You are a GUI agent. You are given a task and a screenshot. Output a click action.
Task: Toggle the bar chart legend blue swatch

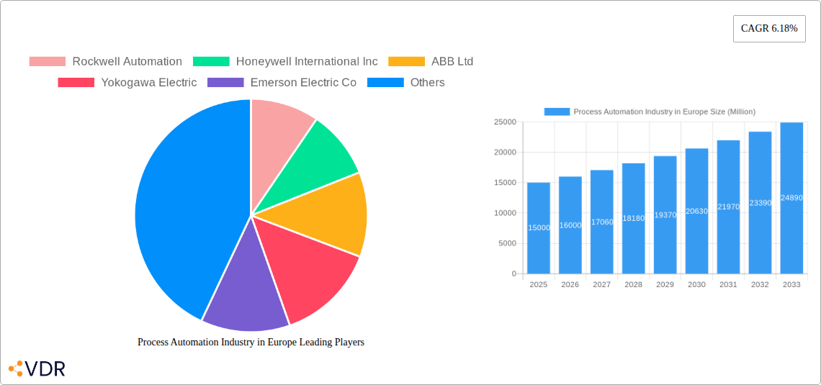click(557, 112)
